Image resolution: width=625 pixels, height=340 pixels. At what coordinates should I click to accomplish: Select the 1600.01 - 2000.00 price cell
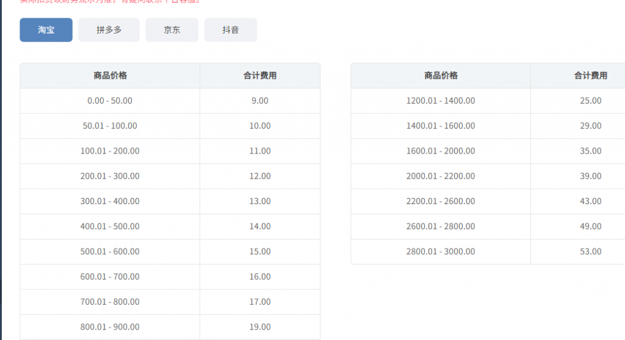(441, 151)
